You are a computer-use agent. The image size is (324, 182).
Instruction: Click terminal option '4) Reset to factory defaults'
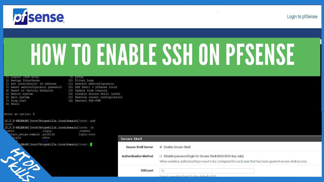29,90
